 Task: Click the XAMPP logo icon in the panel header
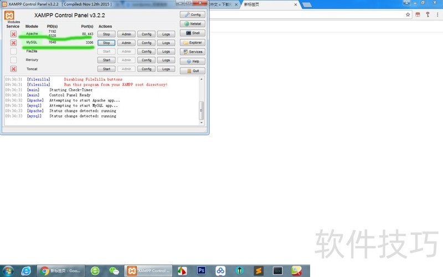(9, 16)
